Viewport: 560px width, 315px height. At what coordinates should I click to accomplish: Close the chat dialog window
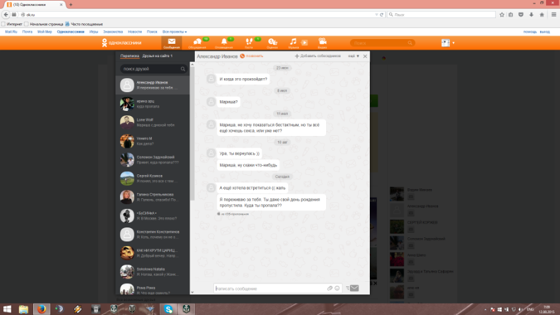(x=365, y=56)
